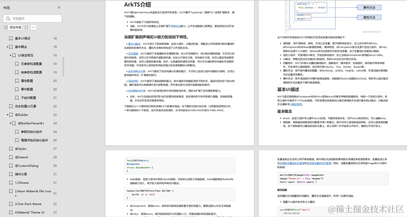The height and width of the screenshot is (217, 407).
Task: Follow the 使用限制与扩展 link in document
Action: (137, 91)
